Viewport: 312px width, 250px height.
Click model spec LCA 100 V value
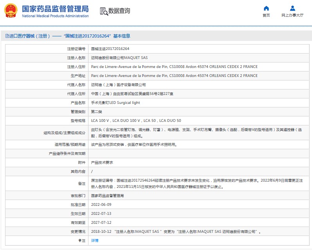[136, 121]
